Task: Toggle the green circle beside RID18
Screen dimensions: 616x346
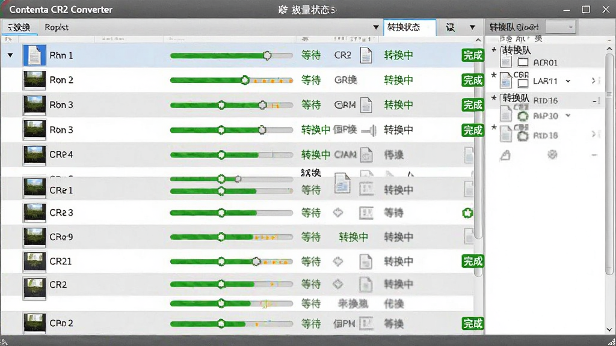Action: pos(523,136)
